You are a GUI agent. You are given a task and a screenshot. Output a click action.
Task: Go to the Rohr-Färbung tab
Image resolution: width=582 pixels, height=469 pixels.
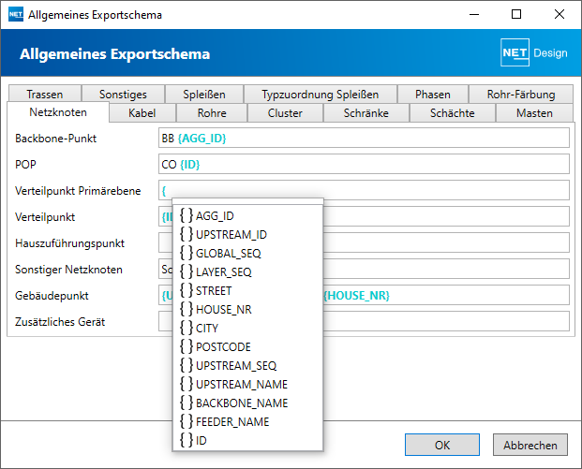pos(521,95)
